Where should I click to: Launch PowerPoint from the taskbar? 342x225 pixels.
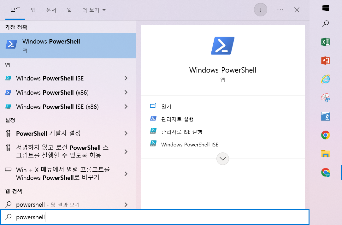click(x=325, y=61)
